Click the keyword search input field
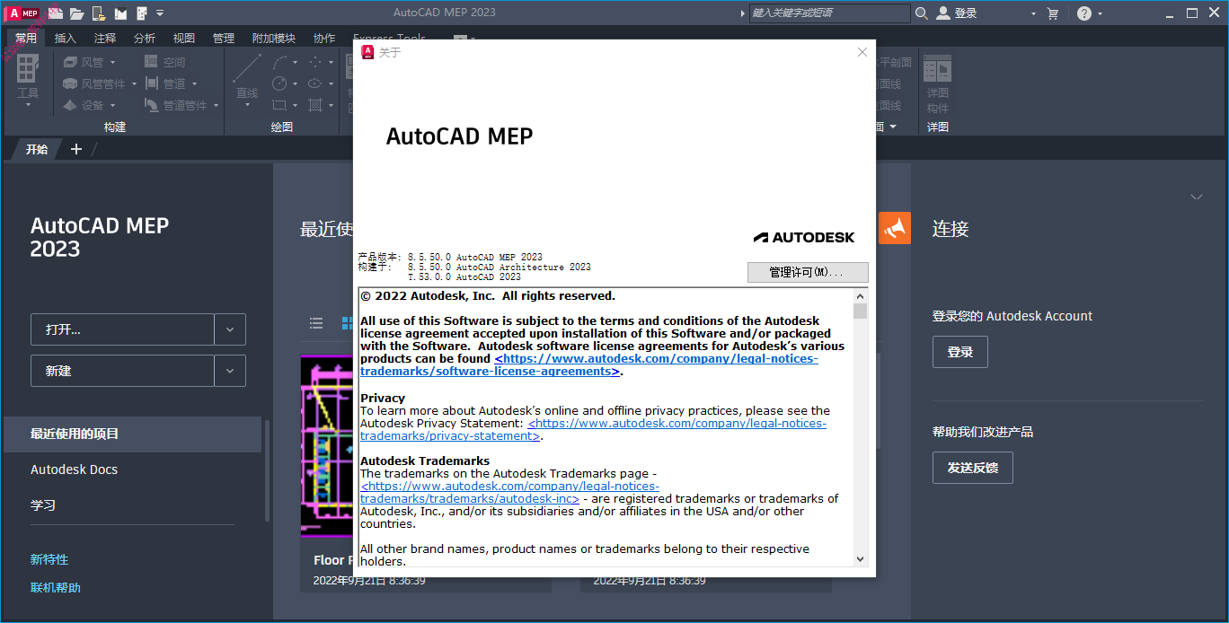1229x623 pixels. [829, 13]
